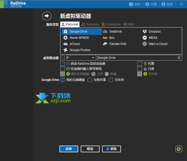Viewport: 187px width, 161px height.
Task: Toggle the 模拟本地磁盘 checkbox
Action: tap(63, 74)
